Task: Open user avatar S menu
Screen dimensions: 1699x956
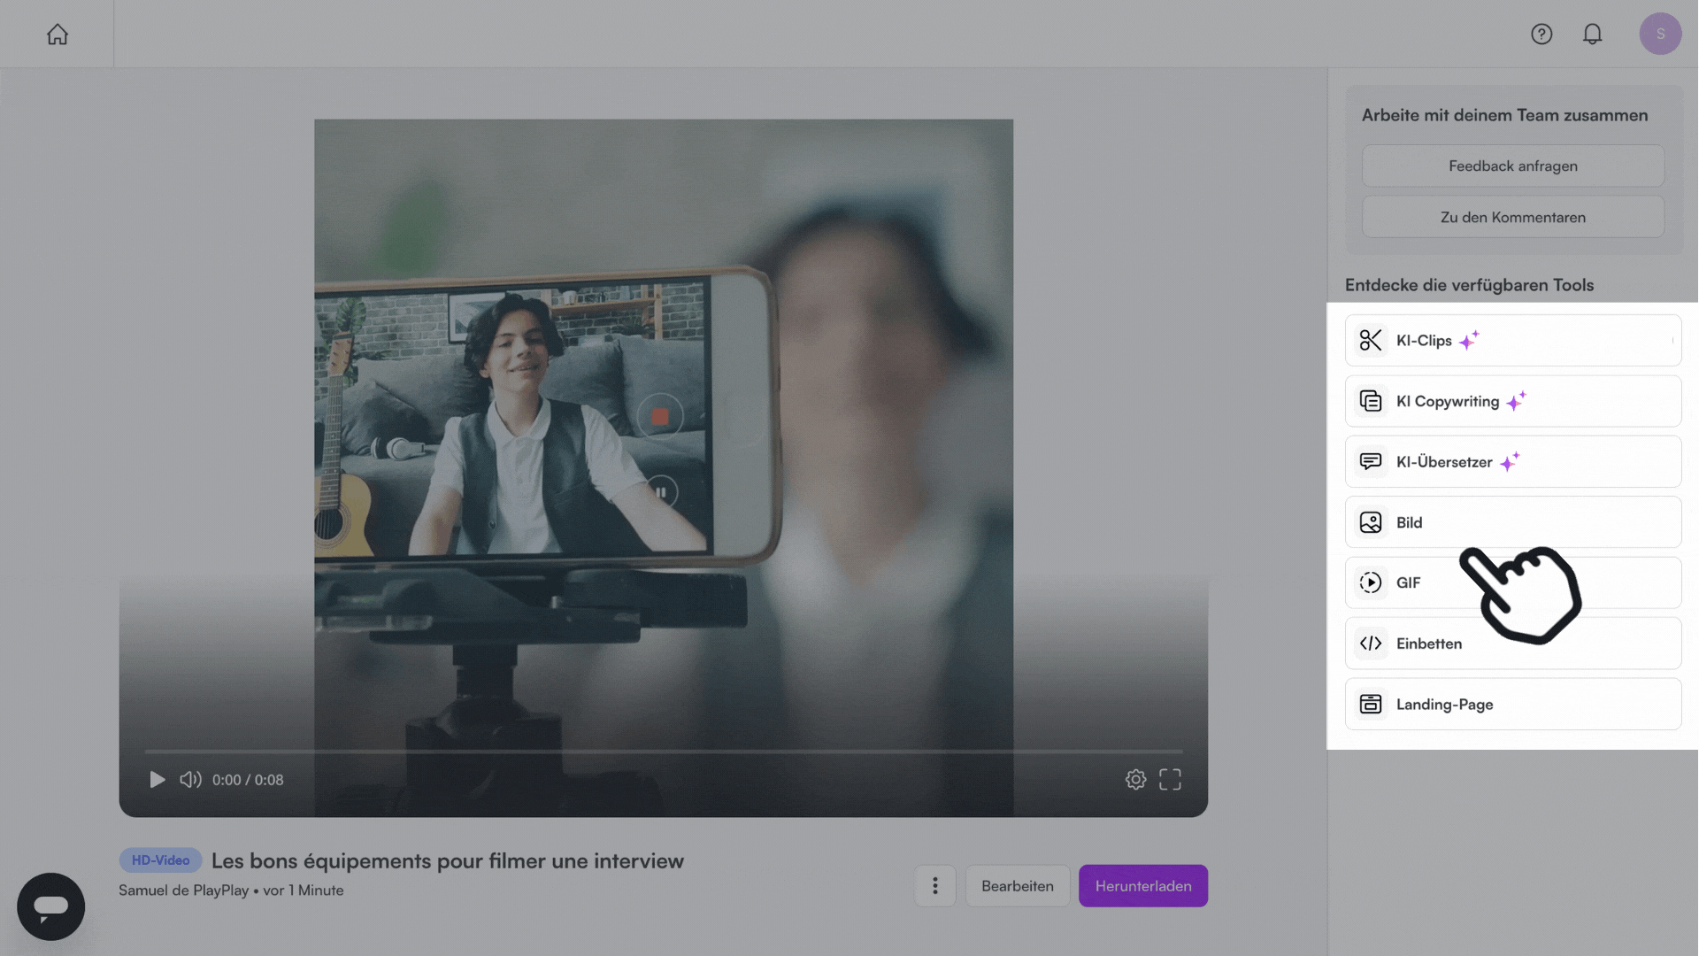Action: [x=1660, y=34]
